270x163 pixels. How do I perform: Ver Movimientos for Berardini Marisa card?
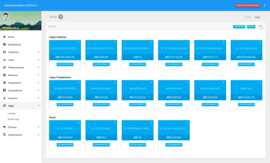(x=65, y=104)
